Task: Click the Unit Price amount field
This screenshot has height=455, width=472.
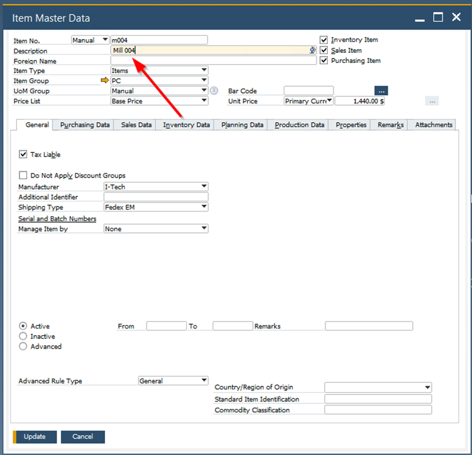Action: click(x=359, y=101)
